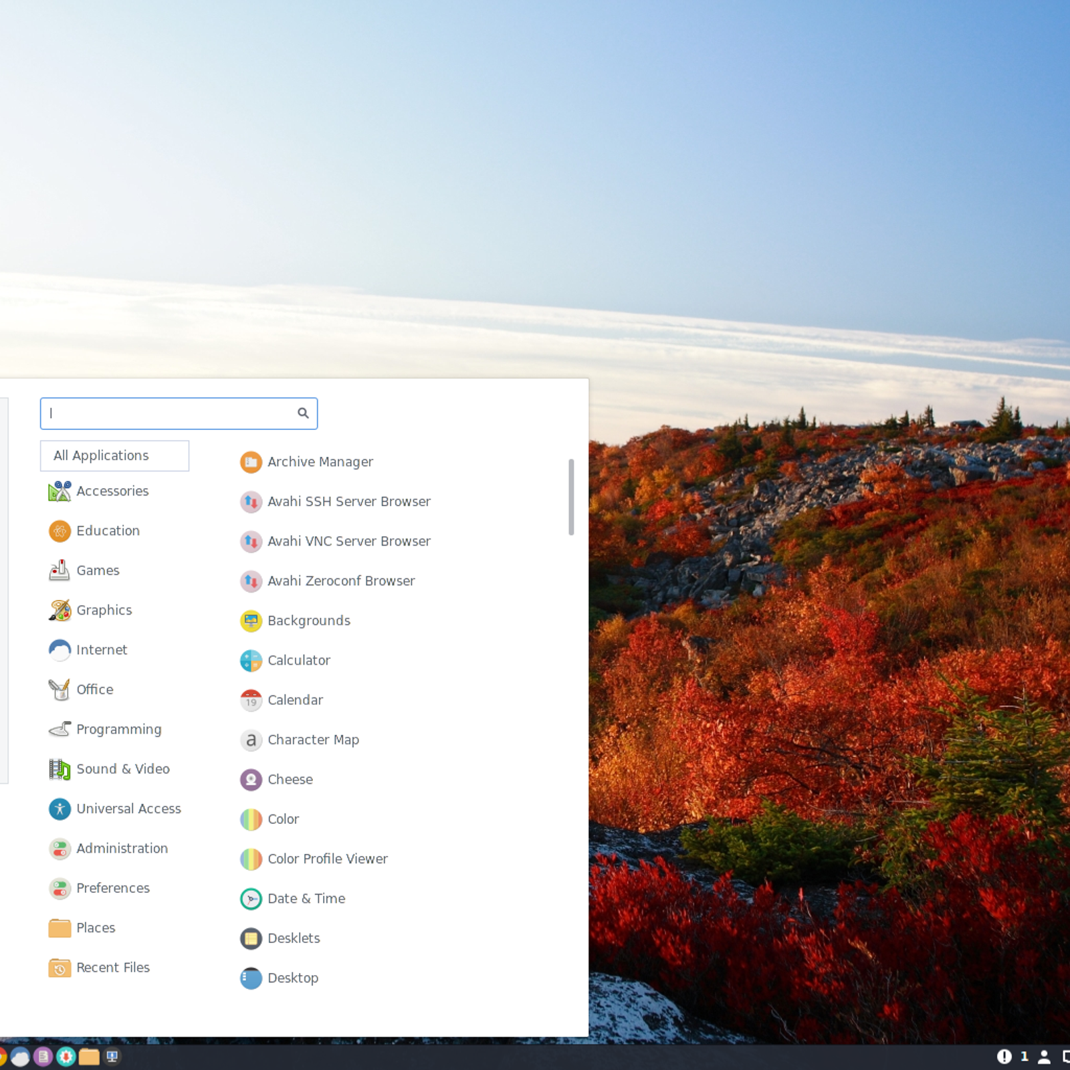The width and height of the screenshot is (1070, 1070).
Task: Launch Color Profile Viewer
Action: tap(327, 859)
